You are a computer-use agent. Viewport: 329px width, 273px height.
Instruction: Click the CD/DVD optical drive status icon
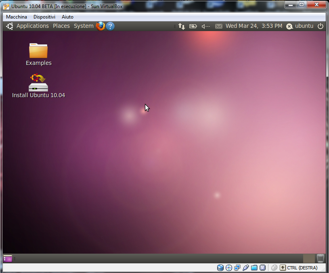(229, 268)
